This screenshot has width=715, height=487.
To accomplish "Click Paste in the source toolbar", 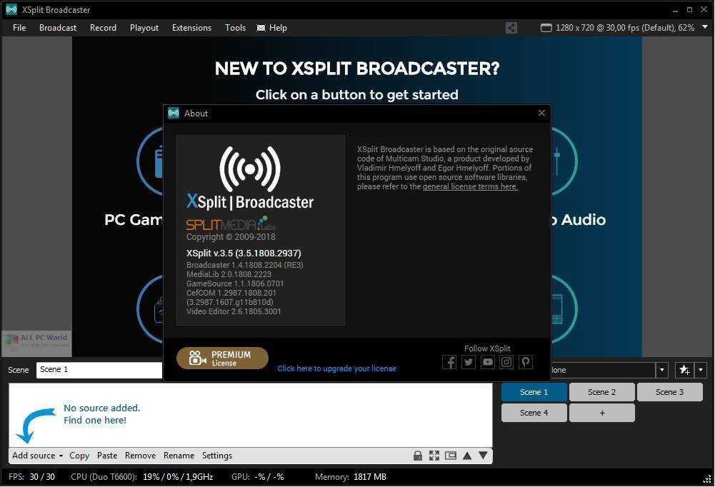I will pyautogui.click(x=107, y=456).
